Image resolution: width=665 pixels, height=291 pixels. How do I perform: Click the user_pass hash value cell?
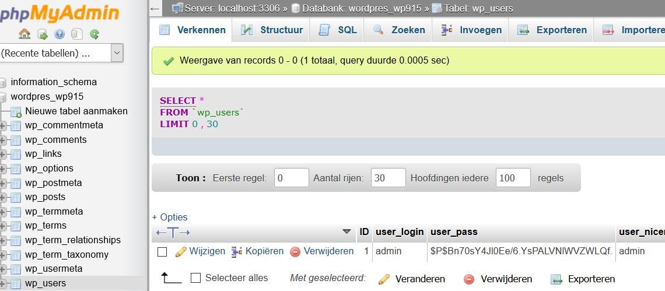(x=521, y=251)
